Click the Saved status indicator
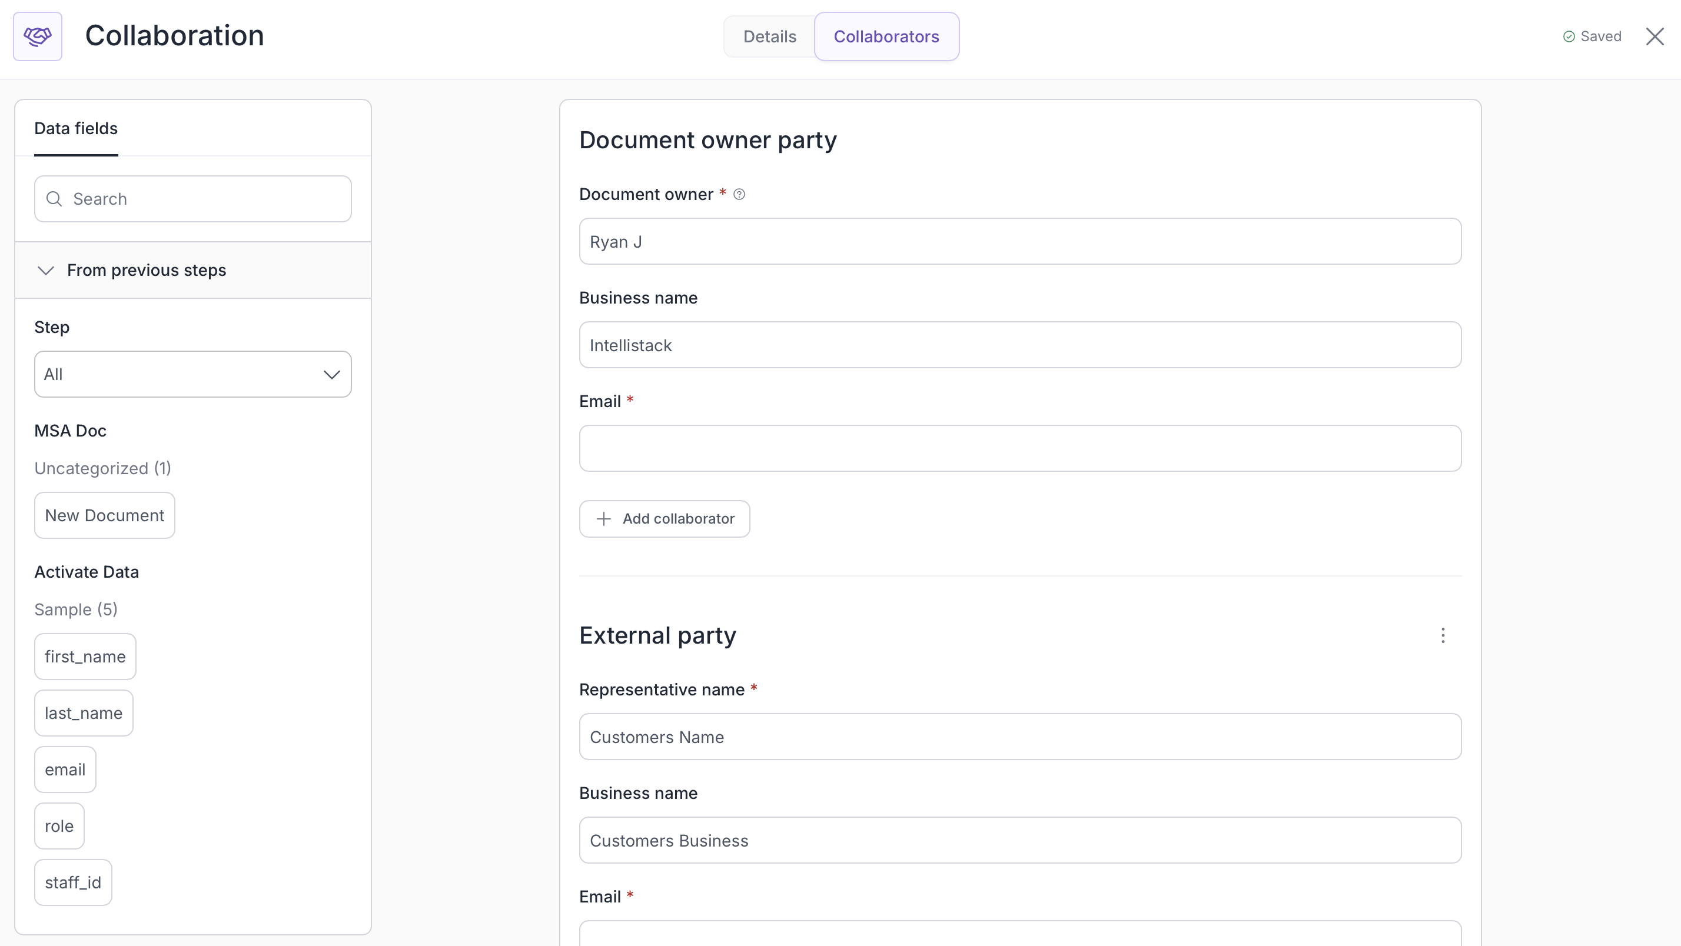1681x946 pixels. (1592, 36)
